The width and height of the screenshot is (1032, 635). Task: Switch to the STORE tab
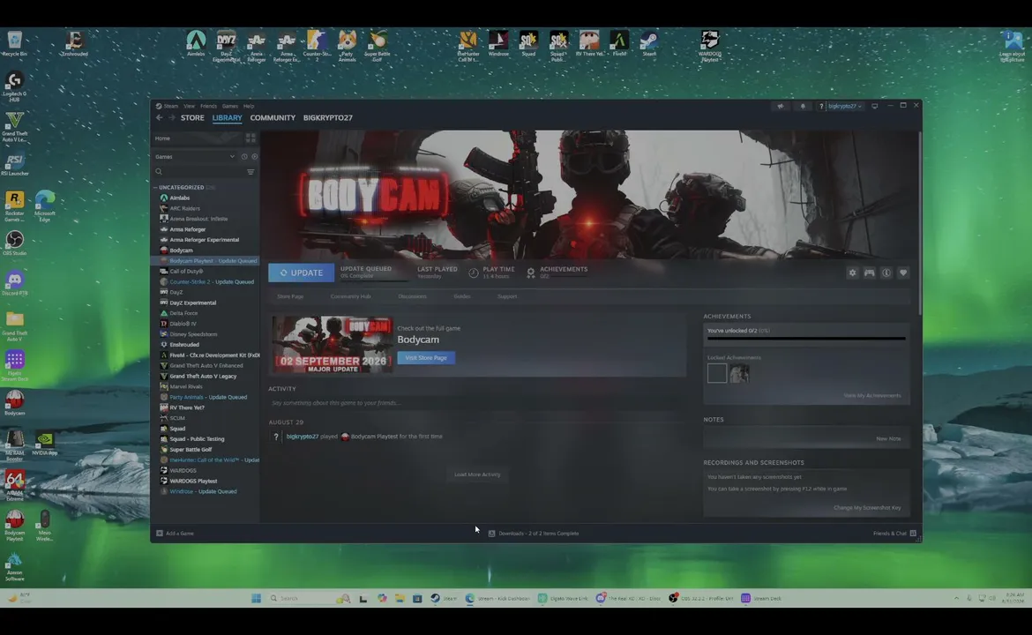pos(192,118)
